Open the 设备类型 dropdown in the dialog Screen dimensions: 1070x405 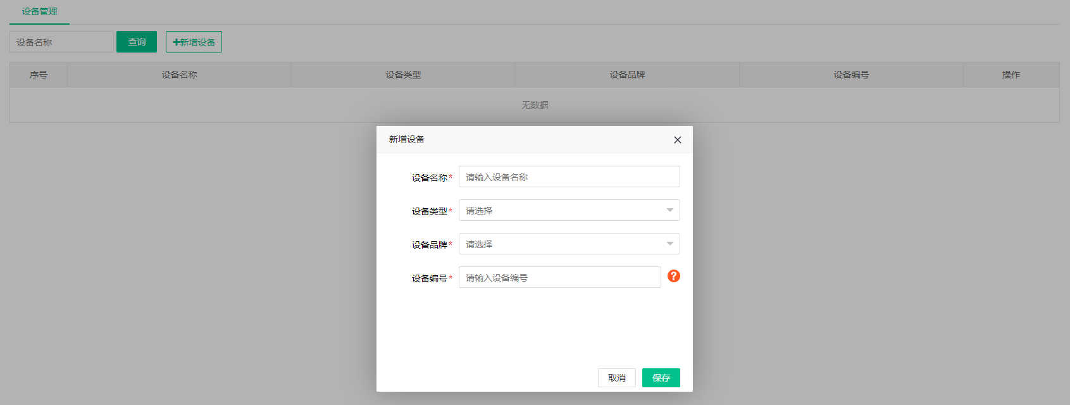click(x=569, y=210)
